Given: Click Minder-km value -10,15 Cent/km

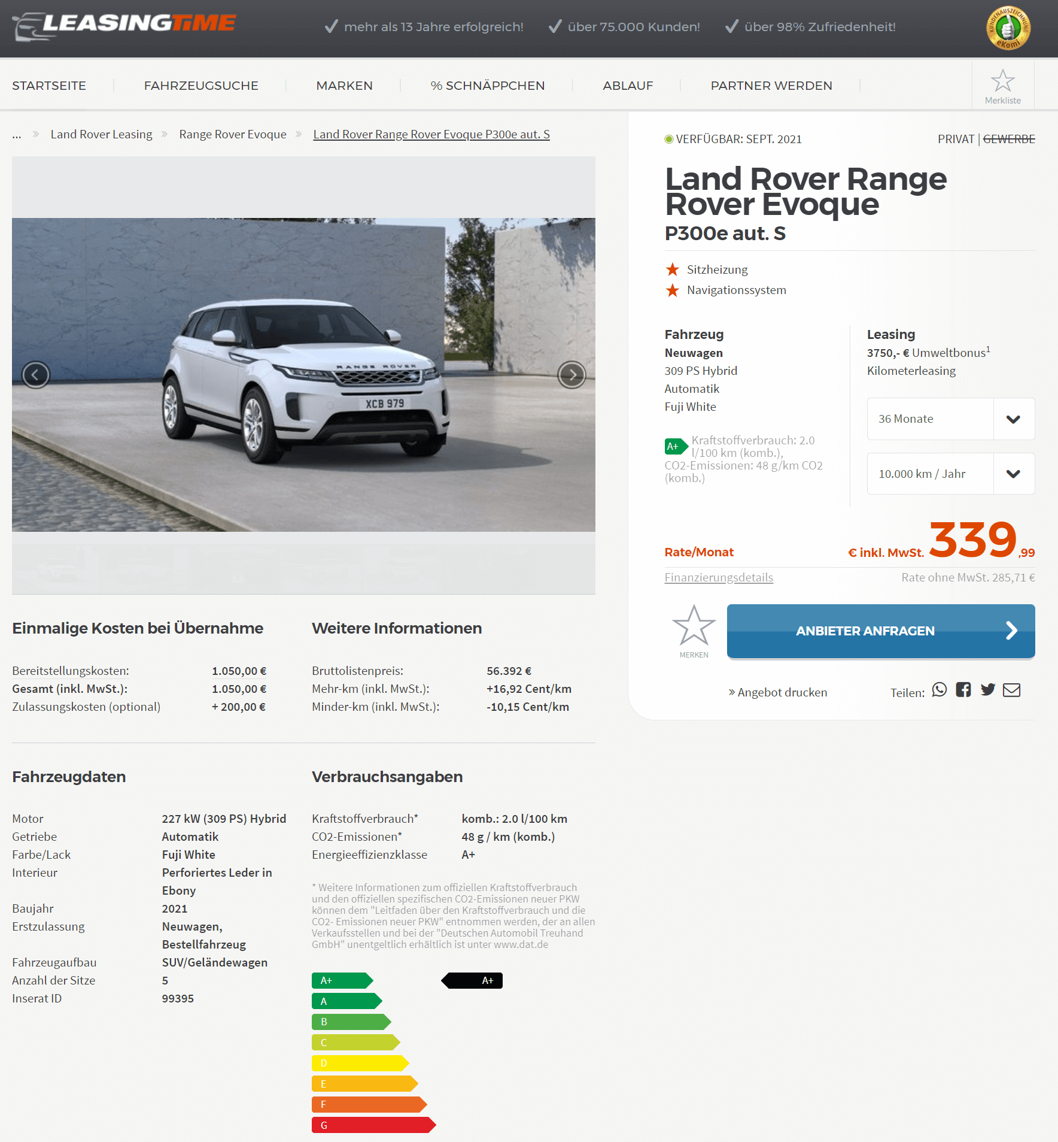Looking at the screenshot, I should coord(528,707).
